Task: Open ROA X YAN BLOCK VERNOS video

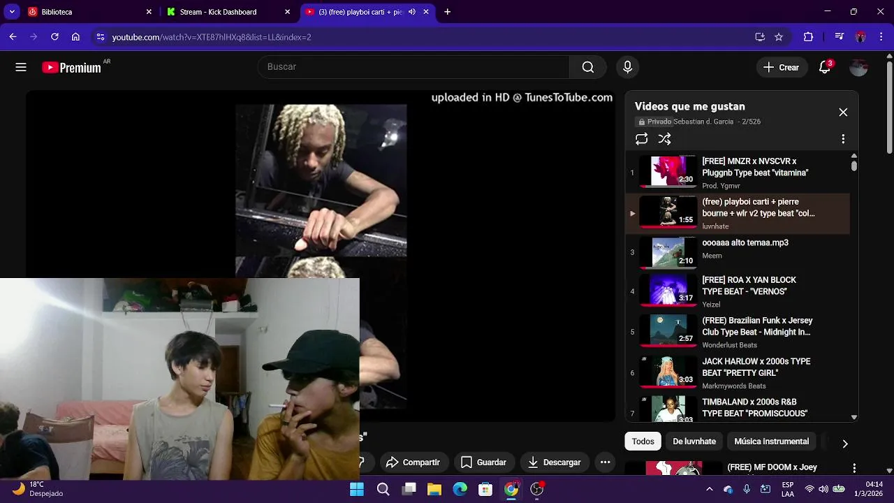Action: [x=738, y=291]
